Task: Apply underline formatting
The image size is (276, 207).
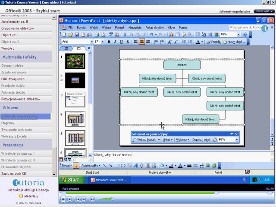Action: pos(121,42)
